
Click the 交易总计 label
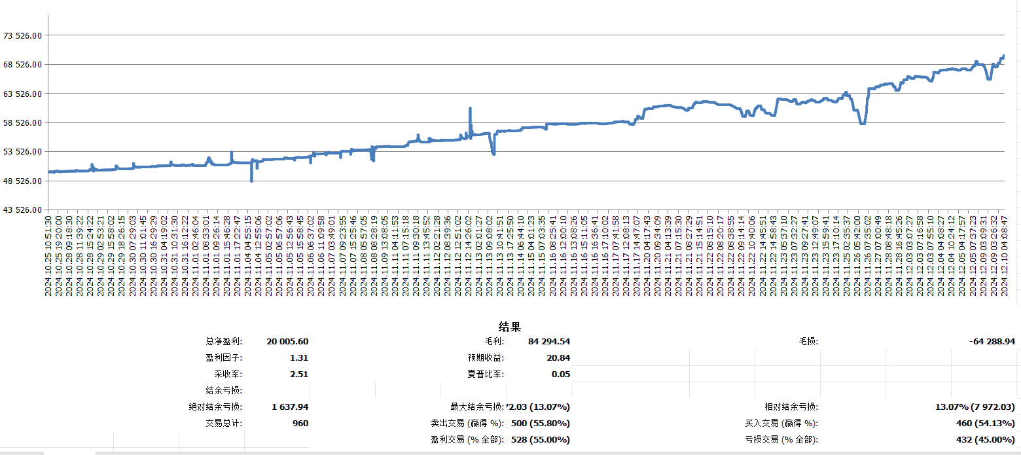pyautogui.click(x=224, y=423)
